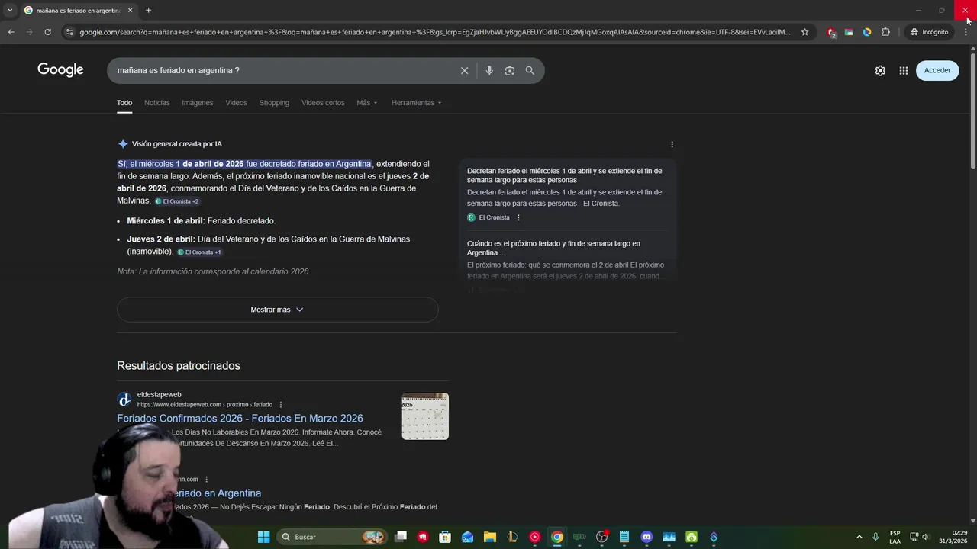Screen dimensions: 977x549
Task: Click into the Google search input field
Action: [282, 70]
